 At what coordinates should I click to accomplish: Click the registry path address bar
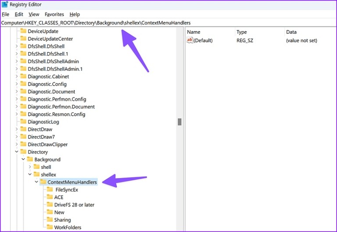click(168, 23)
